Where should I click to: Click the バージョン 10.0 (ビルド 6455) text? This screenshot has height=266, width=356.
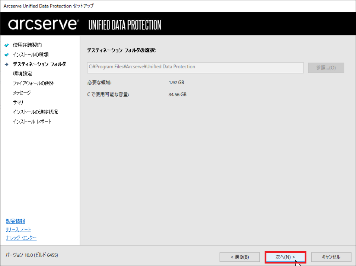(x=32, y=255)
